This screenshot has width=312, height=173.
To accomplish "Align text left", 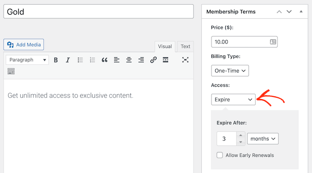I will point(117,60).
